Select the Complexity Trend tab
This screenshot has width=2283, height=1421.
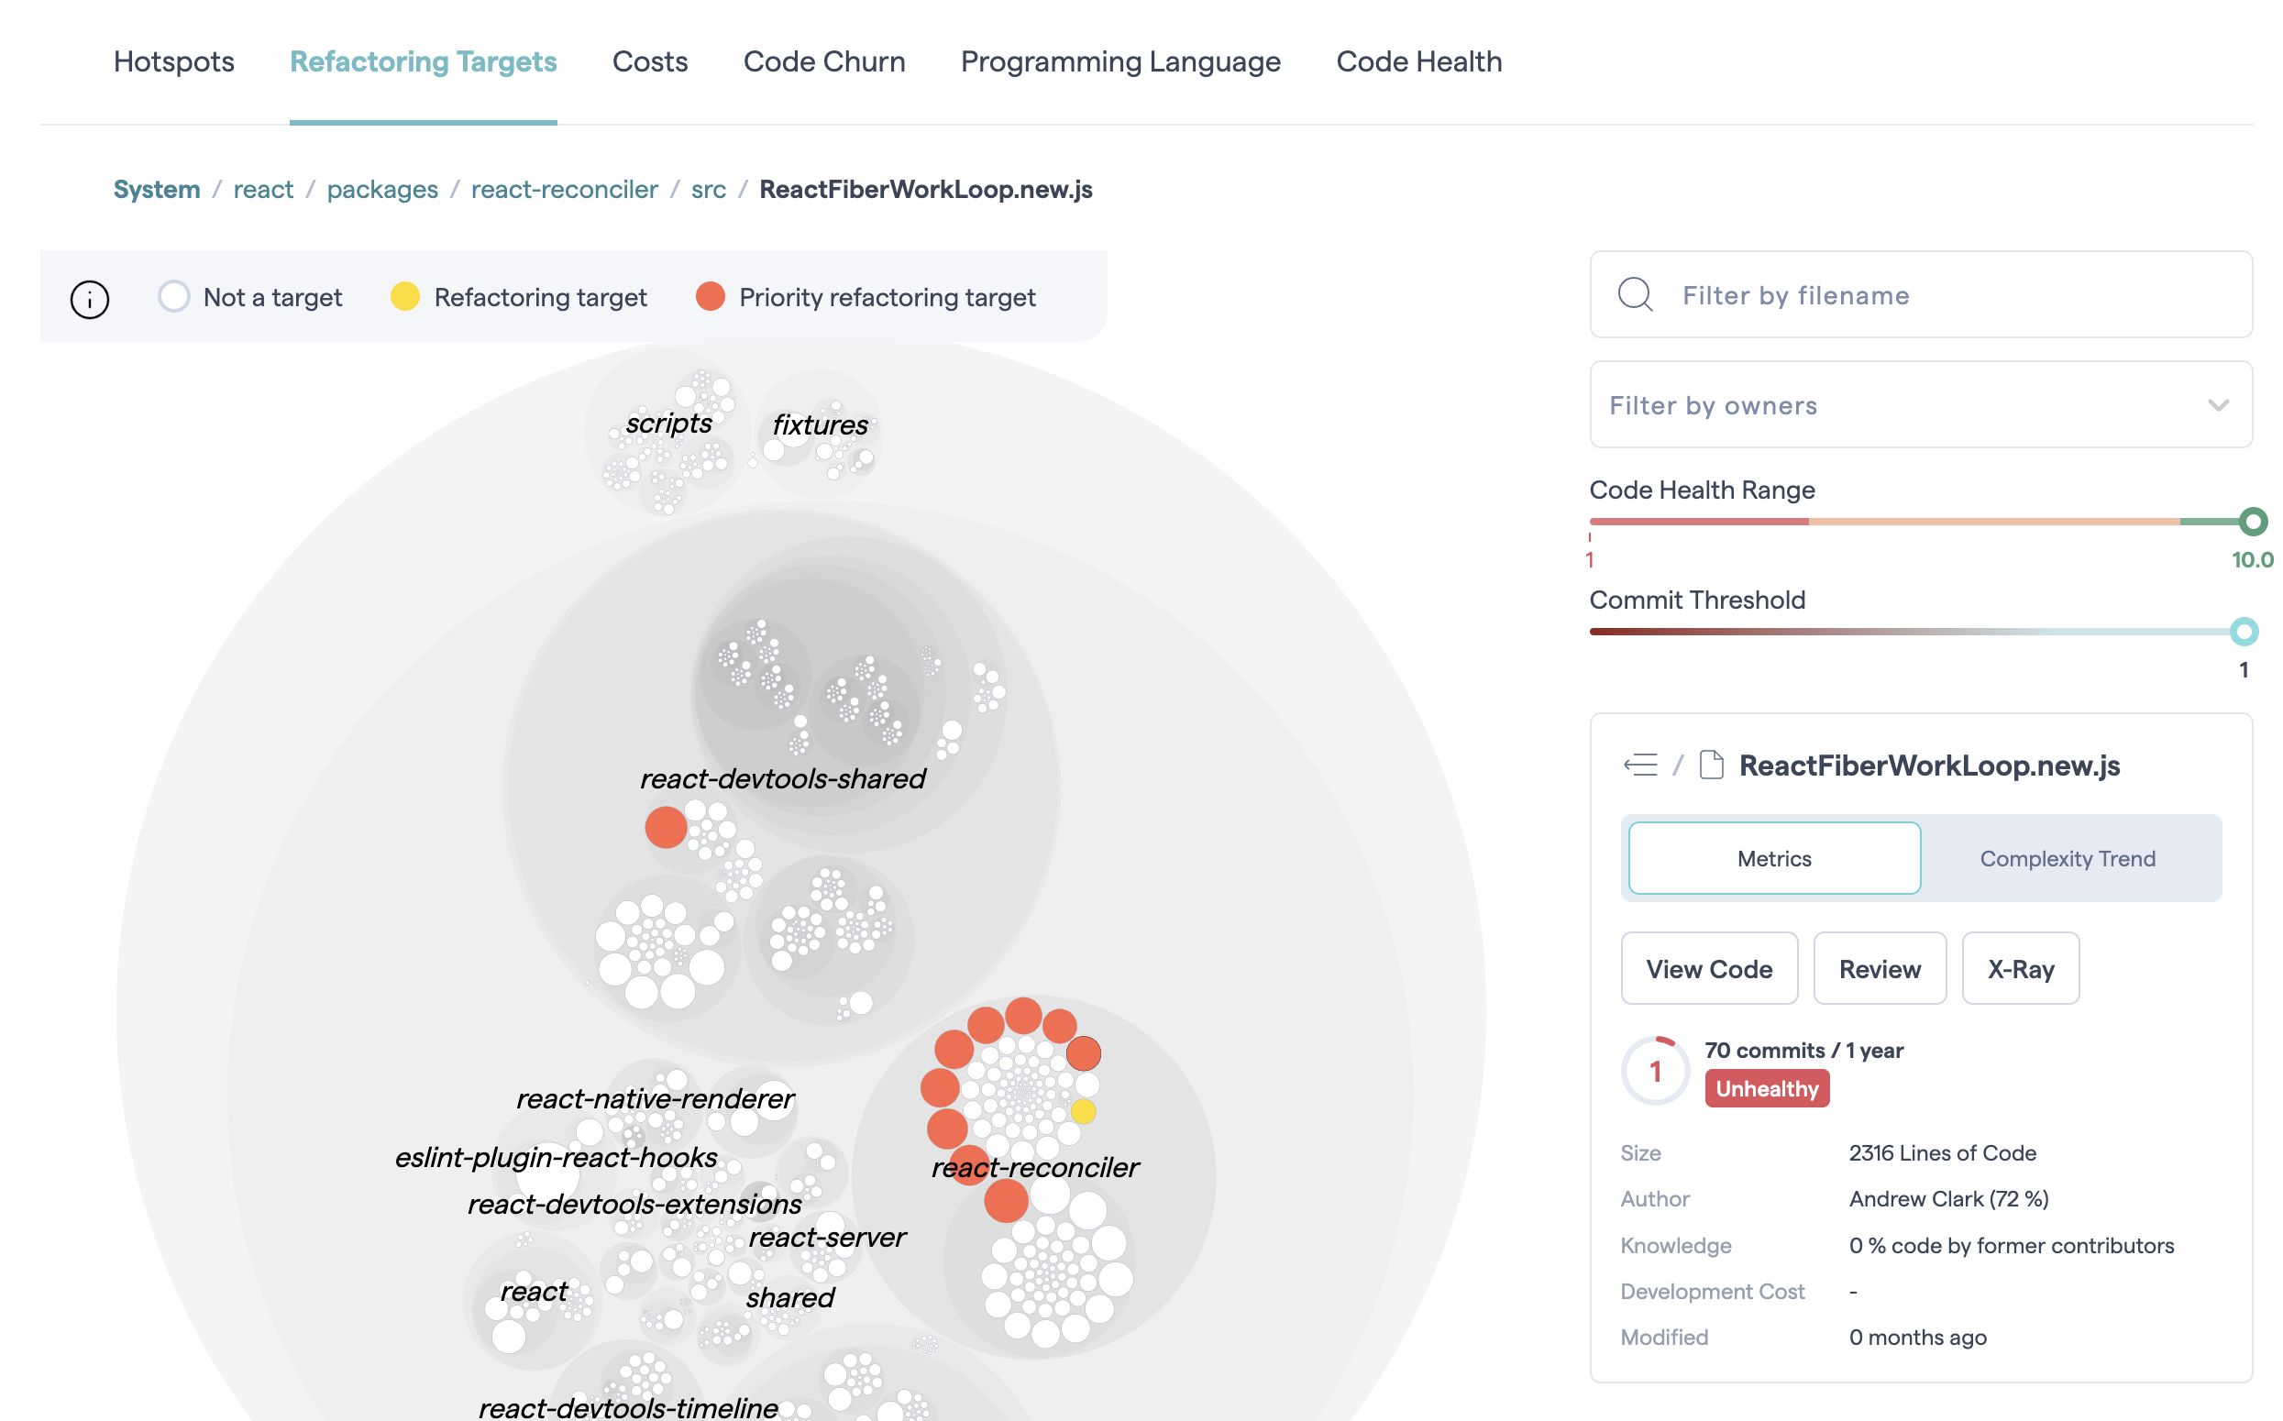click(x=2067, y=857)
